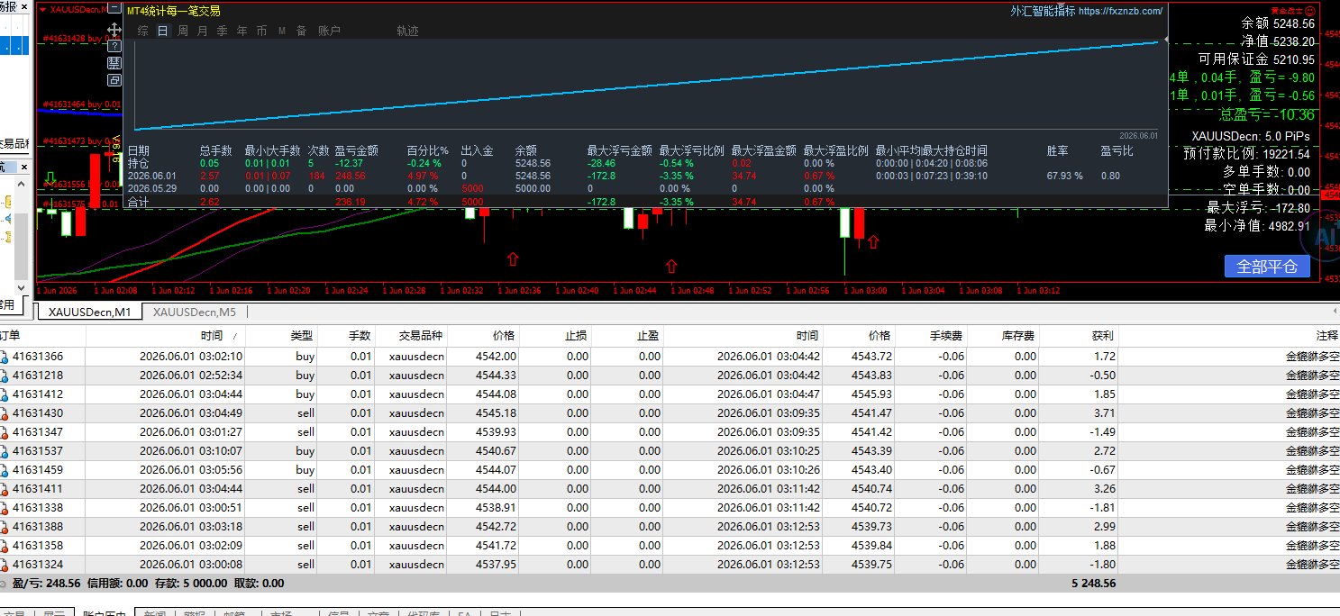1340x616 pixels.
Task: Sort by the 交易品种 column header
Action: point(411,335)
